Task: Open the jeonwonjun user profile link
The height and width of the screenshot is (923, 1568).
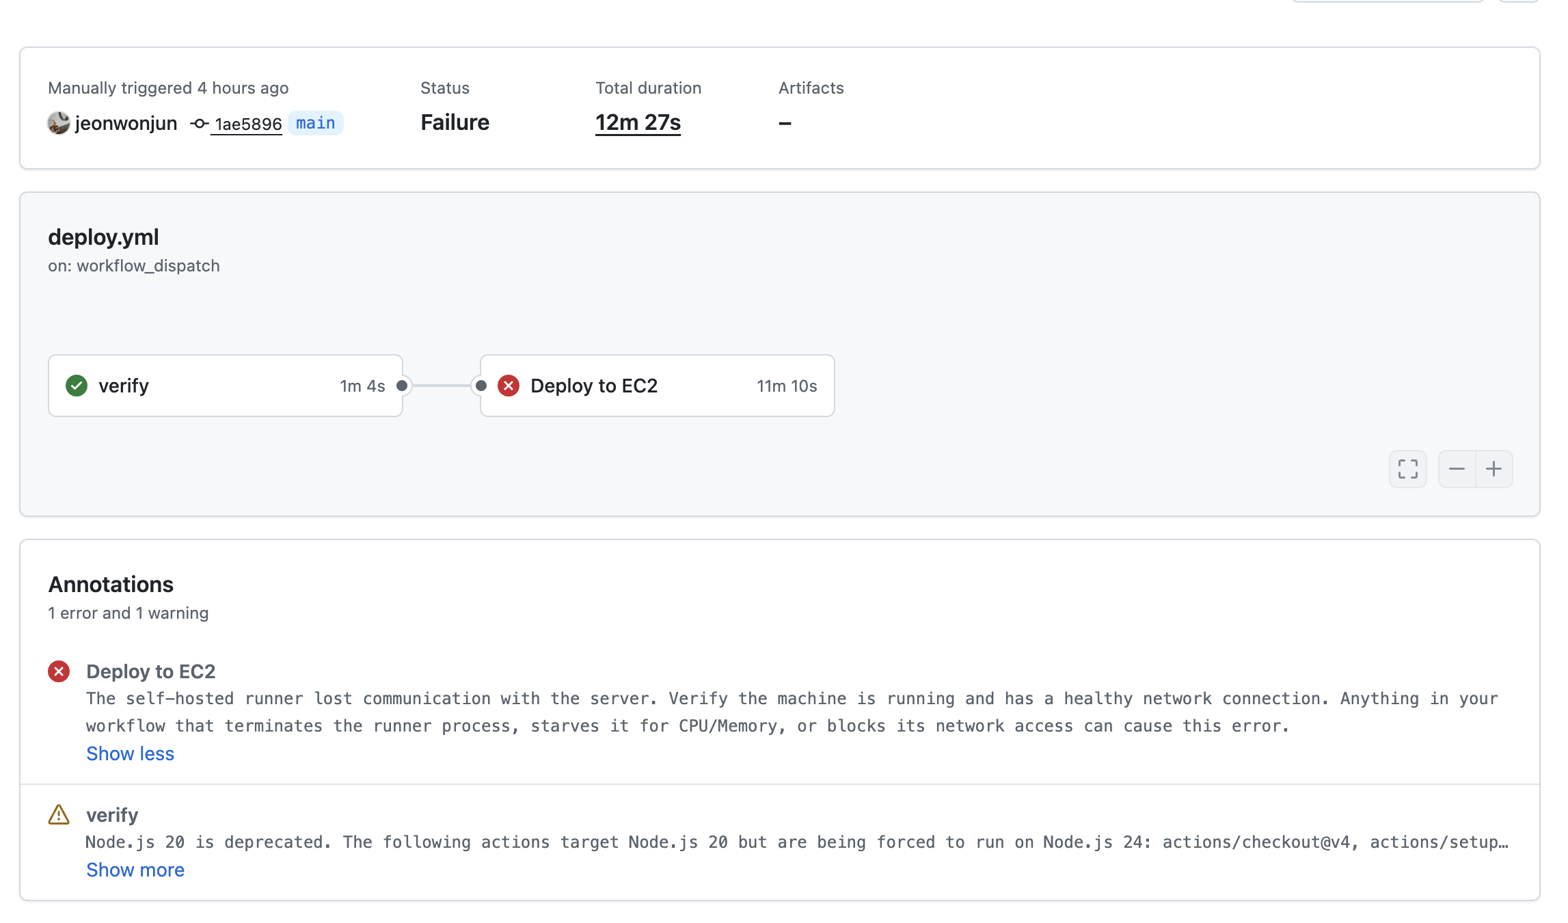Action: [x=126, y=123]
